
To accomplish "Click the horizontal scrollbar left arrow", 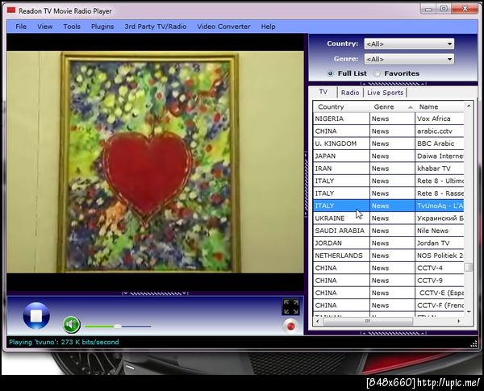I will click(318, 321).
